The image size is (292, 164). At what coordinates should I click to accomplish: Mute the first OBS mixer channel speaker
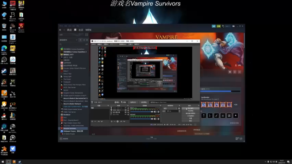[155, 112]
